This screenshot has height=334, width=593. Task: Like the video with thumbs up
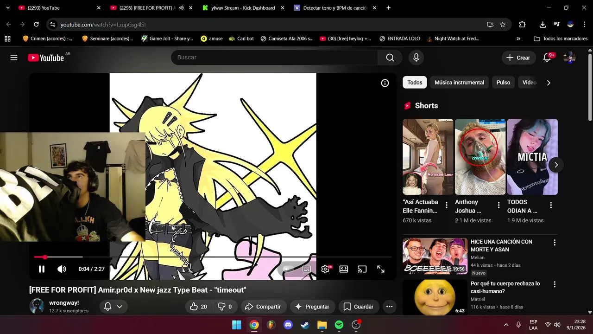click(x=198, y=307)
